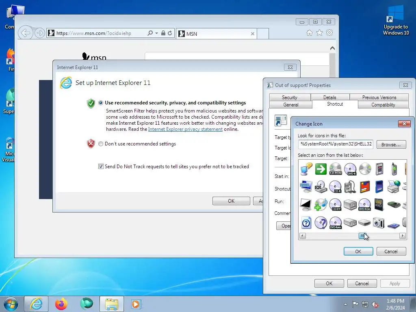Viewport: 416px width, 312px height.
Task: Pick the digital camera icon
Action: [x=379, y=223]
